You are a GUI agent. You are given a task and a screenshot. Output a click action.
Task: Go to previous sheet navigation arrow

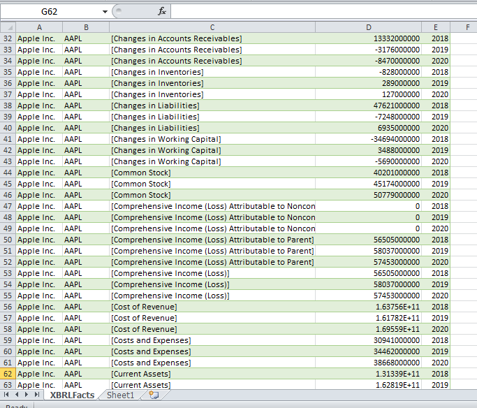click(x=17, y=395)
